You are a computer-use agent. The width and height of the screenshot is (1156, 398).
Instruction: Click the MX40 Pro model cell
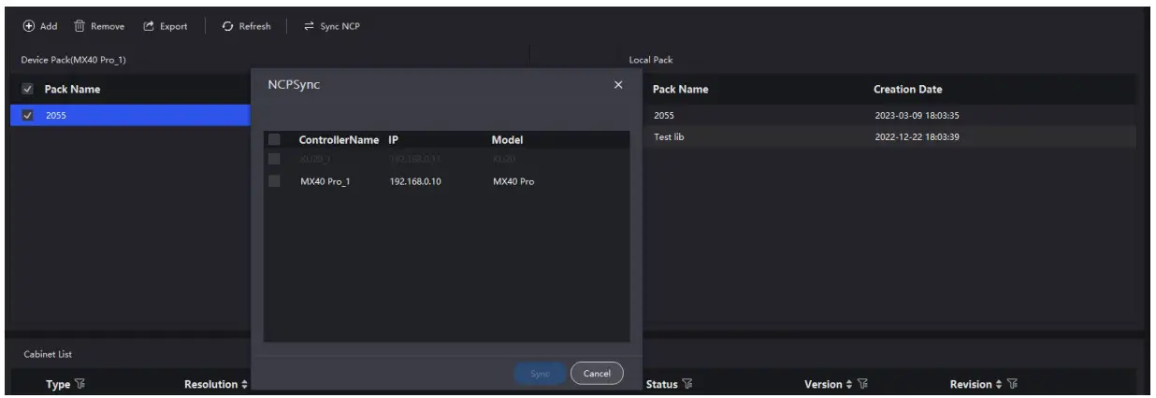tap(513, 180)
